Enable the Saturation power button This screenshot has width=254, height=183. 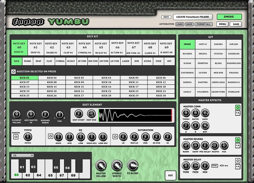click(115, 137)
